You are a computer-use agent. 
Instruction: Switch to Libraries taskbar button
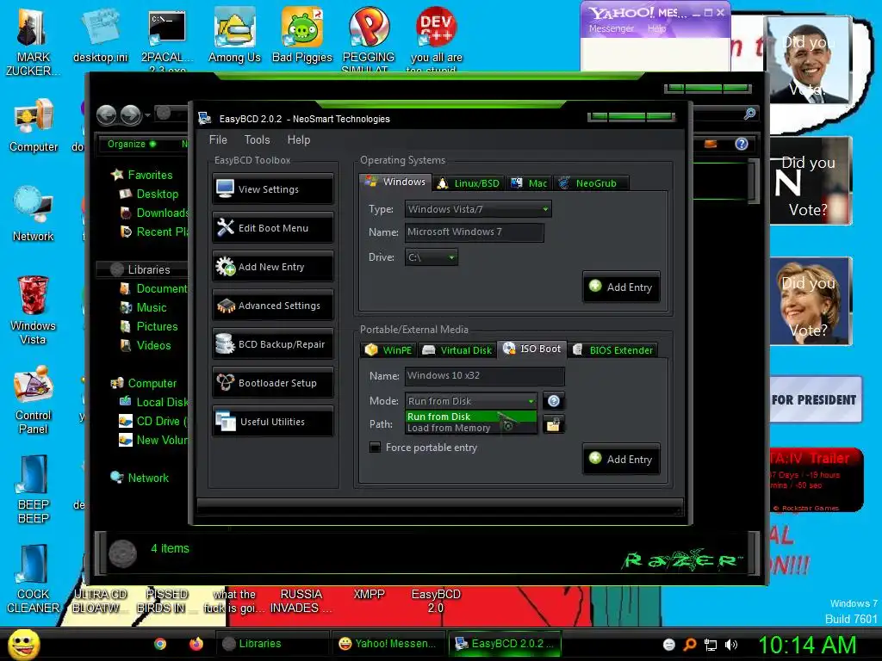272,644
